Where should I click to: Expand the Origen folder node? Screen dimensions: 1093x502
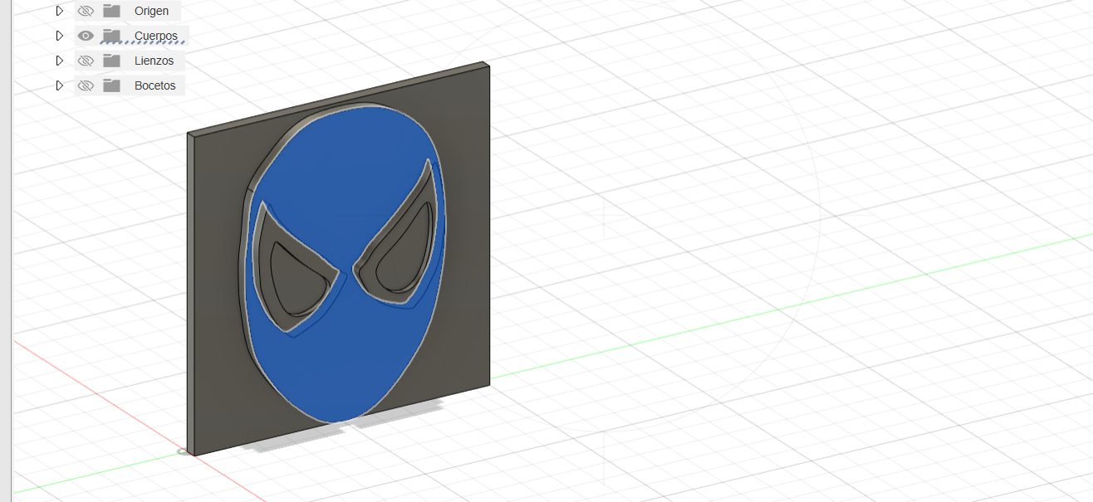59,11
